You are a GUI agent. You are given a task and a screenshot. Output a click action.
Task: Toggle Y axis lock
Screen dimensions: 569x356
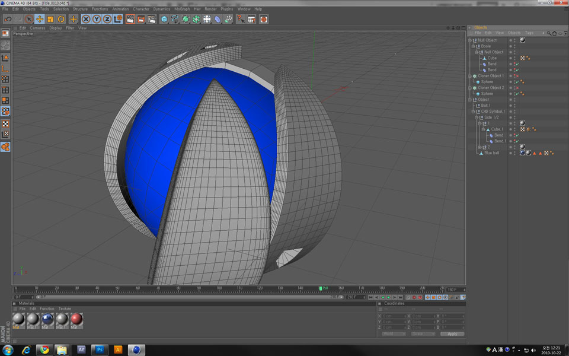point(97,19)
